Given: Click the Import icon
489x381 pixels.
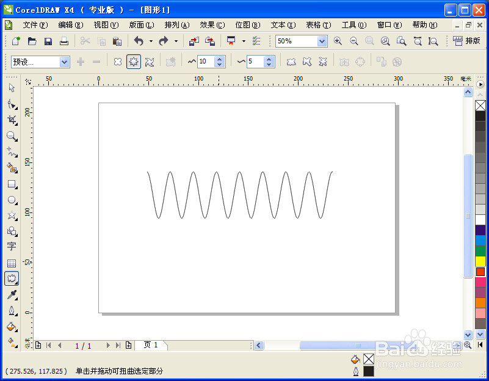Looking at the screenshot, I should click(194, 41).
